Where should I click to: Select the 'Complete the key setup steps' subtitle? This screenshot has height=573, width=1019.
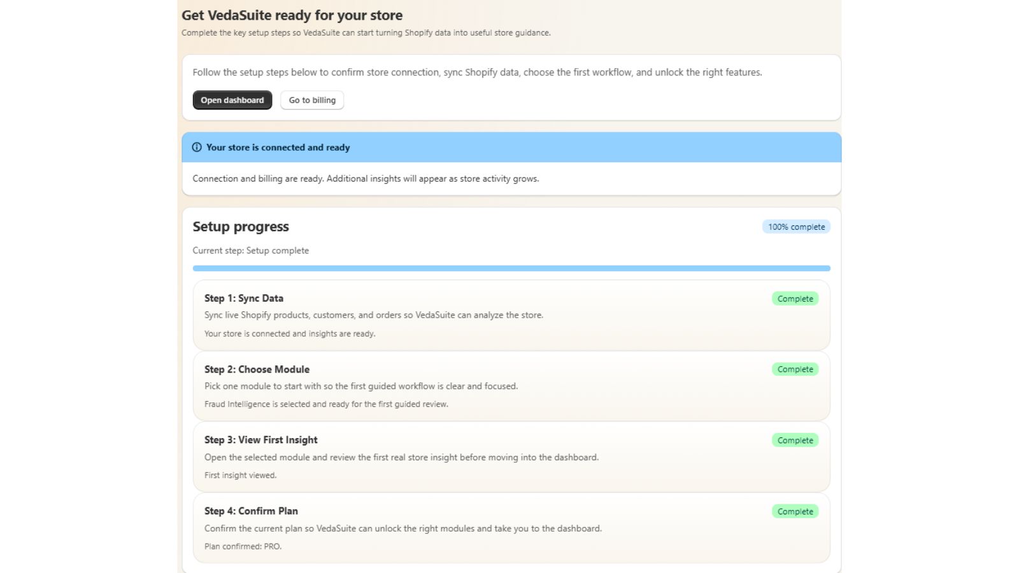366,32
